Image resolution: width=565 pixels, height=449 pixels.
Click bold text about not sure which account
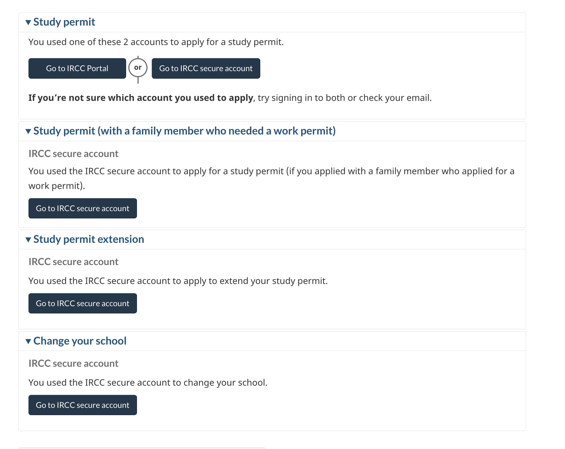[x=141, y=98]
